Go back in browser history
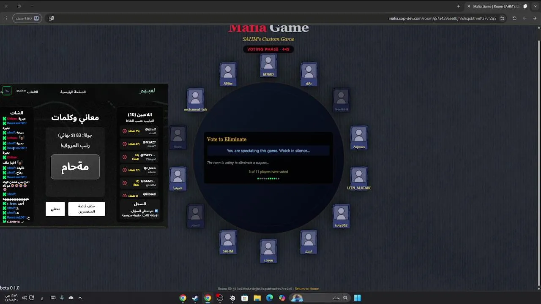 click(x=535, y=18)
